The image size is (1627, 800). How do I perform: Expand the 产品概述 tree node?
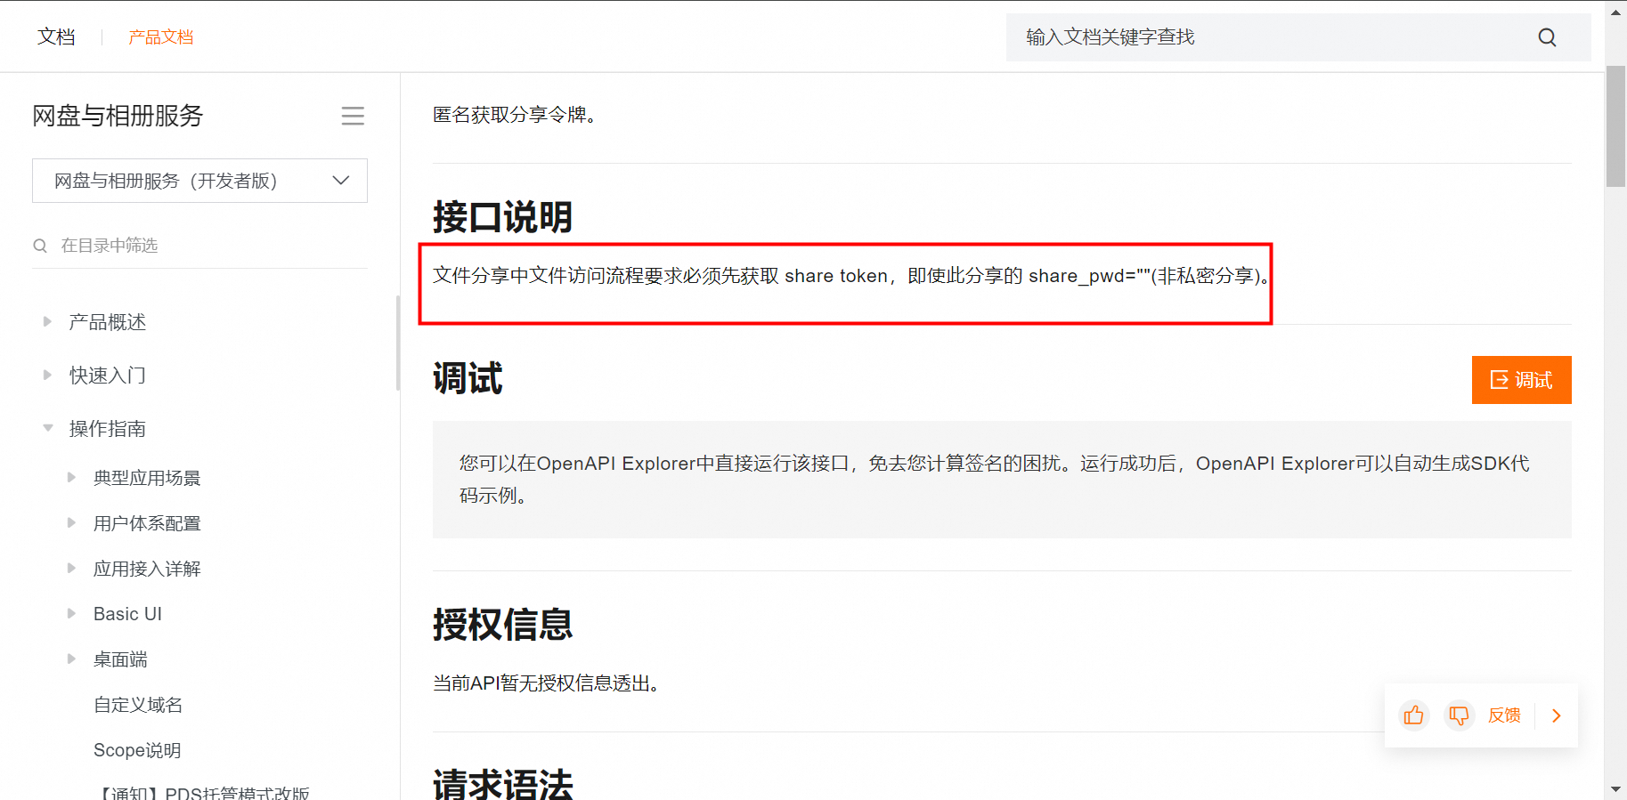[x=47, y=321]
